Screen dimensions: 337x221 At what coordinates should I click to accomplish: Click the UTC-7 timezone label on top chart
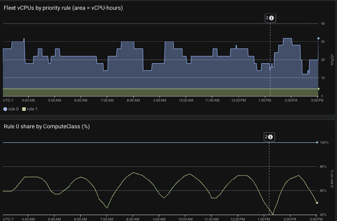[8, 100]
